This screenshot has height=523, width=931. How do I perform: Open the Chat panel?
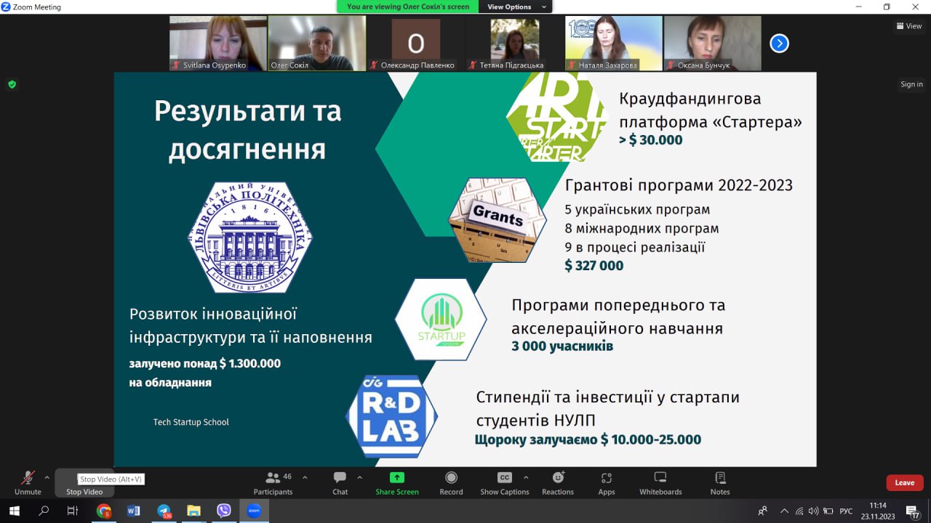pos(340,482)
